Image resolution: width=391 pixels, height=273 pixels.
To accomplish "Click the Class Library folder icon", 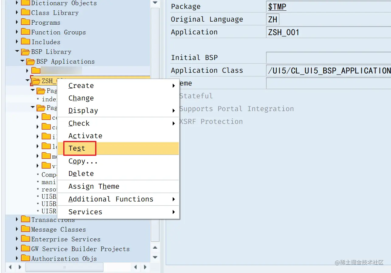I will tap(25, 13).
